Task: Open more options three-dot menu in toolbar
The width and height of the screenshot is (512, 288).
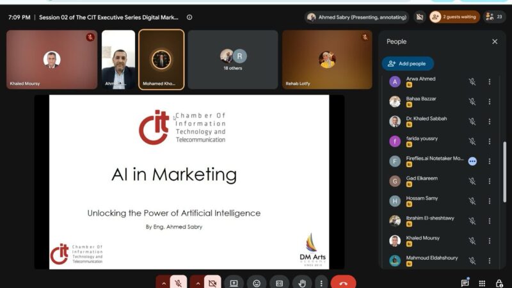Action: pos(321,283)
